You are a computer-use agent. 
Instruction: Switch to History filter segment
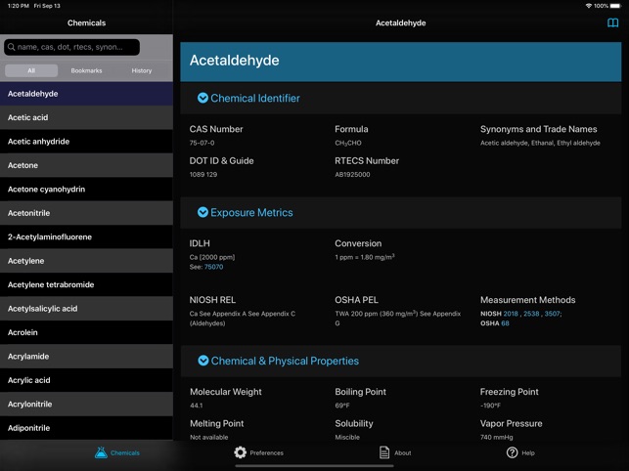pos(142,70)
